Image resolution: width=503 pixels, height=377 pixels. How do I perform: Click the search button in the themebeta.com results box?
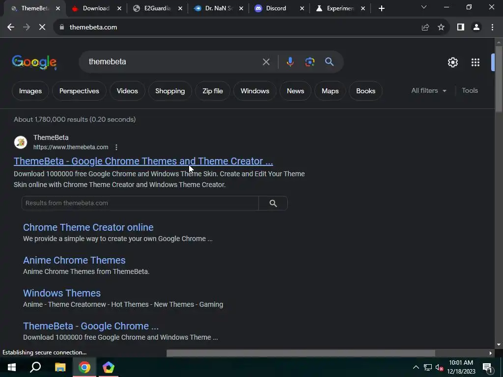pos(273,203)
